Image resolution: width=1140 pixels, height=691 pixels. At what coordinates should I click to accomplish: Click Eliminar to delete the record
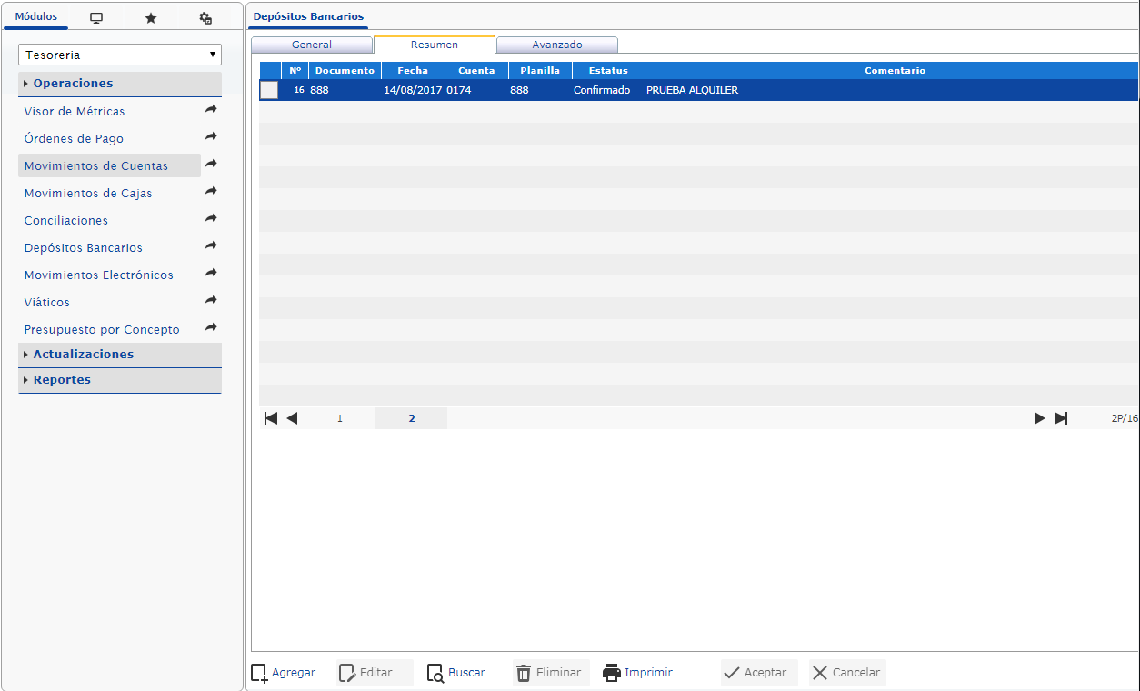tap(549, 673)
